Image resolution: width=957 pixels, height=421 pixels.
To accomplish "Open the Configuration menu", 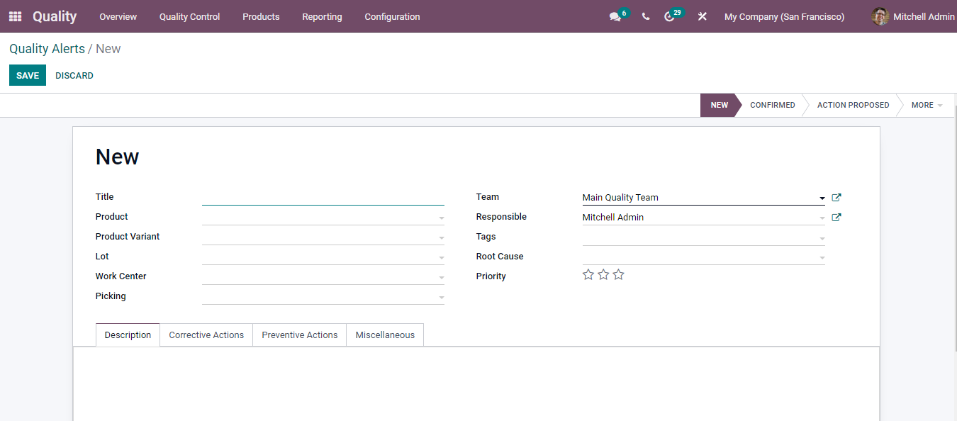I will click(x=392, y=16).
